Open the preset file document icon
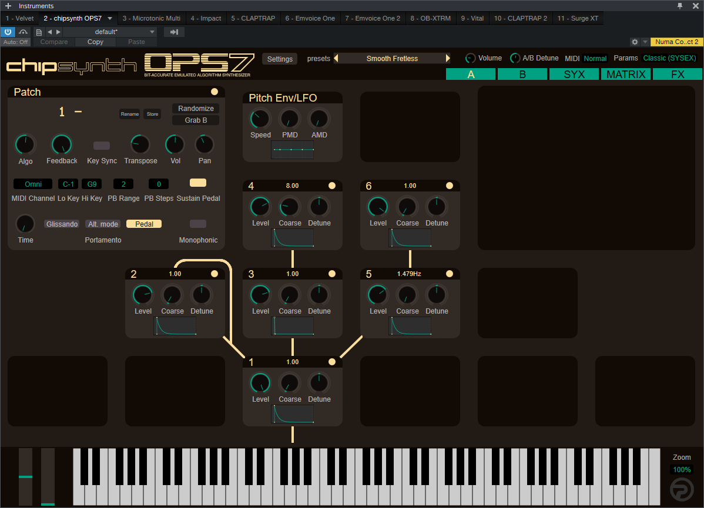The height and width of the screenshot is (508, 704). (39, 32)
